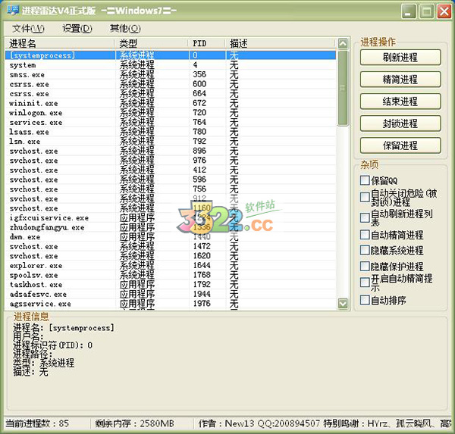The height and width of the screenshot is (434, 455).
Task: Close the 进程雷达 window
Action: click(444, 11)
